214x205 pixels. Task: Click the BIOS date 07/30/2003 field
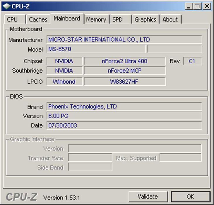pyautogui.click(x=124, y=125)
